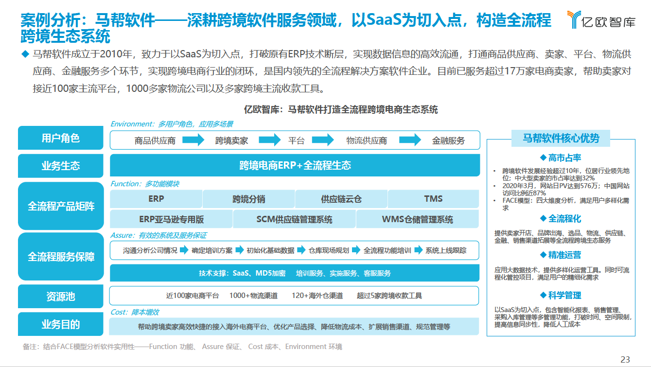Select the standalone ERP product cell

pyautogui.click(x=156, y=199)
